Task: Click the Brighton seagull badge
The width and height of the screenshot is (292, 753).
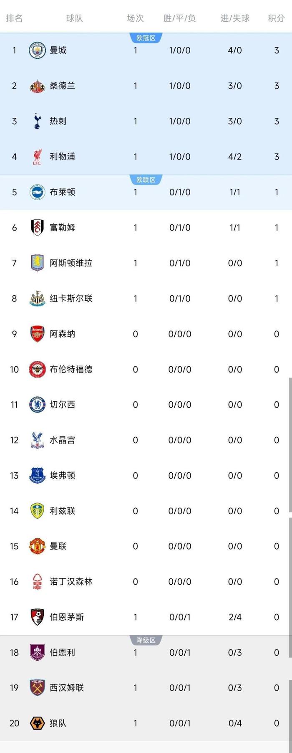Action: (37, 192)
